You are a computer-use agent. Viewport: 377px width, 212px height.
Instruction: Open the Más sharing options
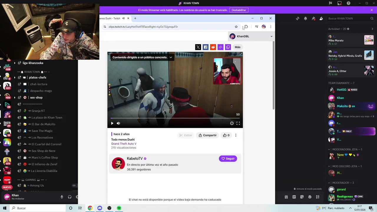(237, 47)
